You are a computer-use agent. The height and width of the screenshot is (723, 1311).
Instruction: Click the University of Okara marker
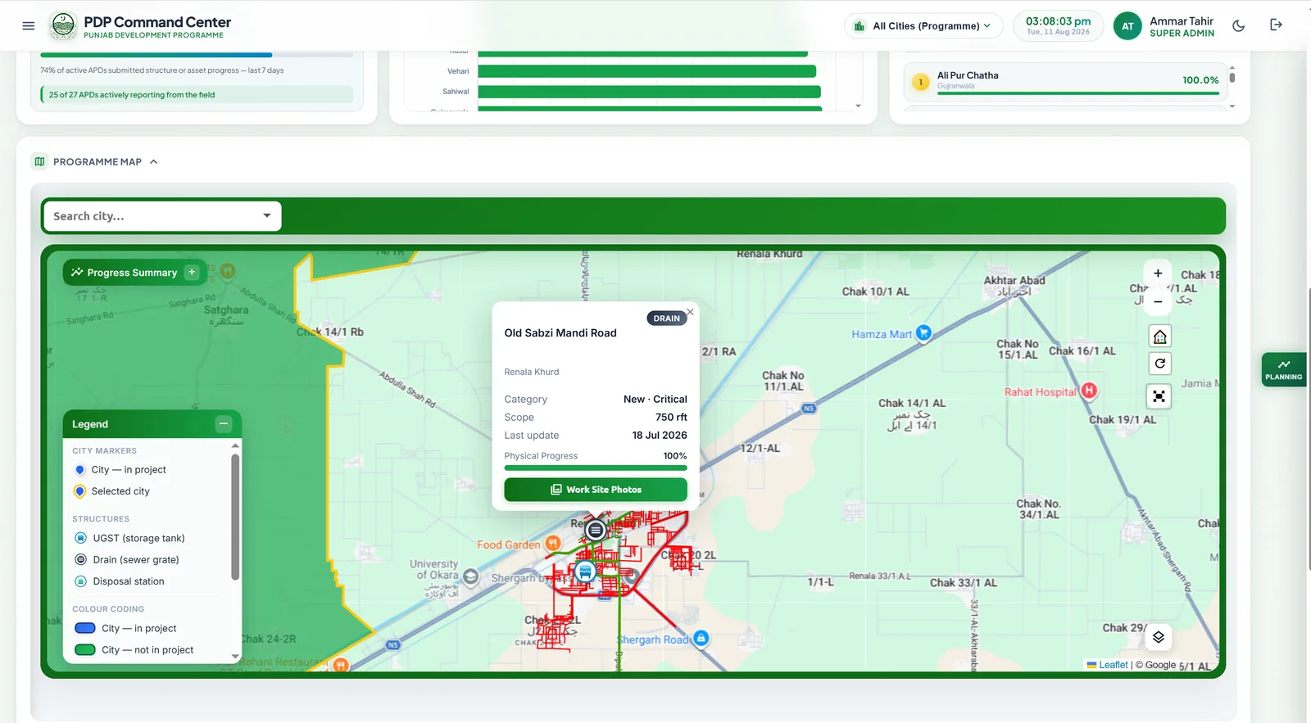click(x=471, y=576)
